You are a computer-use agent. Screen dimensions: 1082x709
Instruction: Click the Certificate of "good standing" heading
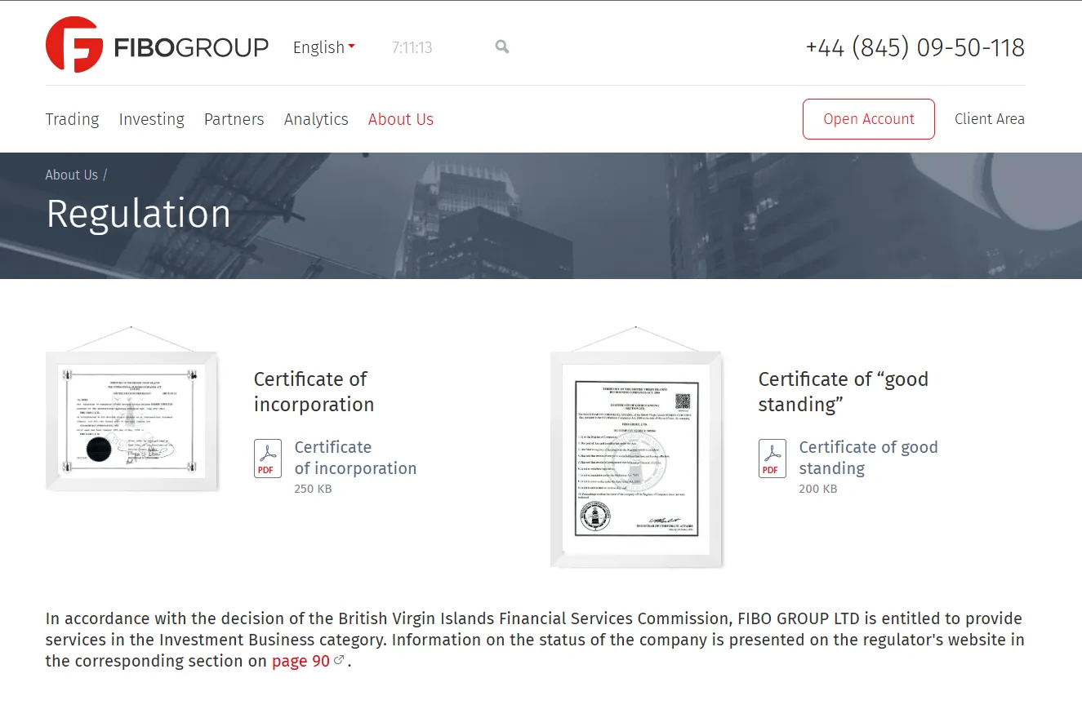pos(843,392)
